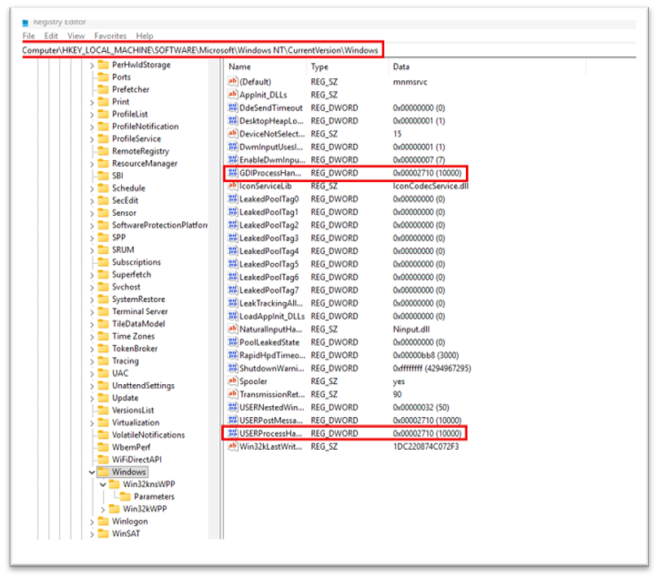Expand the Winlogon key
Viewport: 659px width, 579px height.
(x=92, y=522)
